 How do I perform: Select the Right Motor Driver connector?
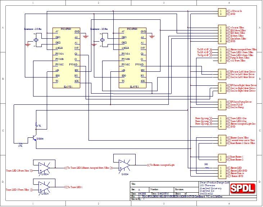coord(223,88)
